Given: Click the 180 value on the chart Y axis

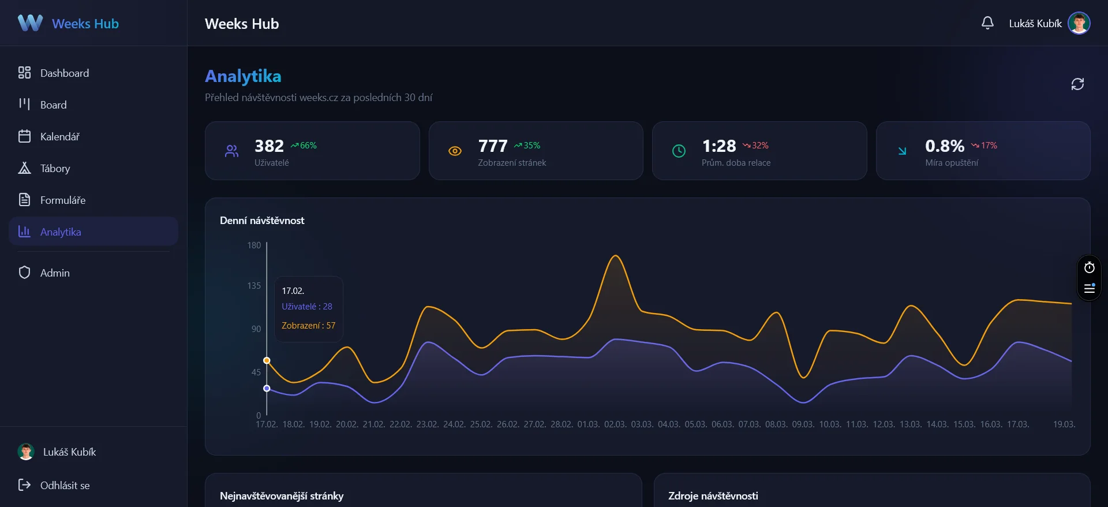Looking at the screenshot, I should point(254,245).
